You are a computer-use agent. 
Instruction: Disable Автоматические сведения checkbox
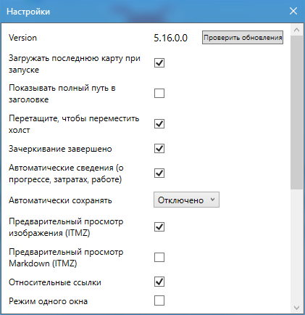pos(159,173)
